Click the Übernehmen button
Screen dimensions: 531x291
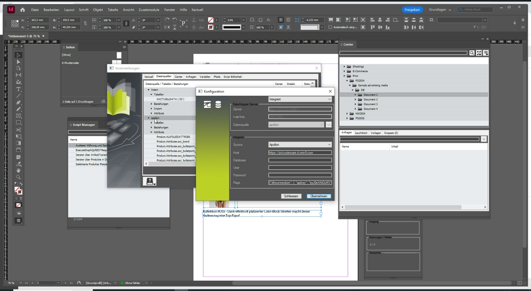click(318, 196)
